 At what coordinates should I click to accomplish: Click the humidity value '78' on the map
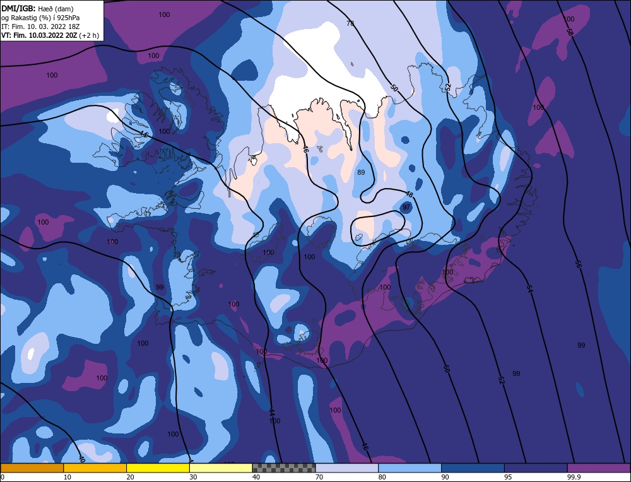[x=350, y=23]
